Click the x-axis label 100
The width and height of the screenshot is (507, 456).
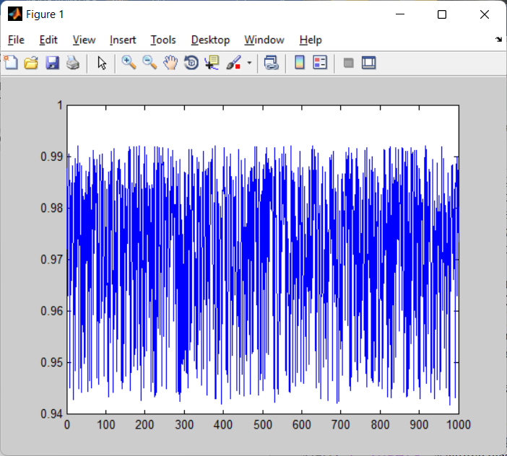[106, 425]
